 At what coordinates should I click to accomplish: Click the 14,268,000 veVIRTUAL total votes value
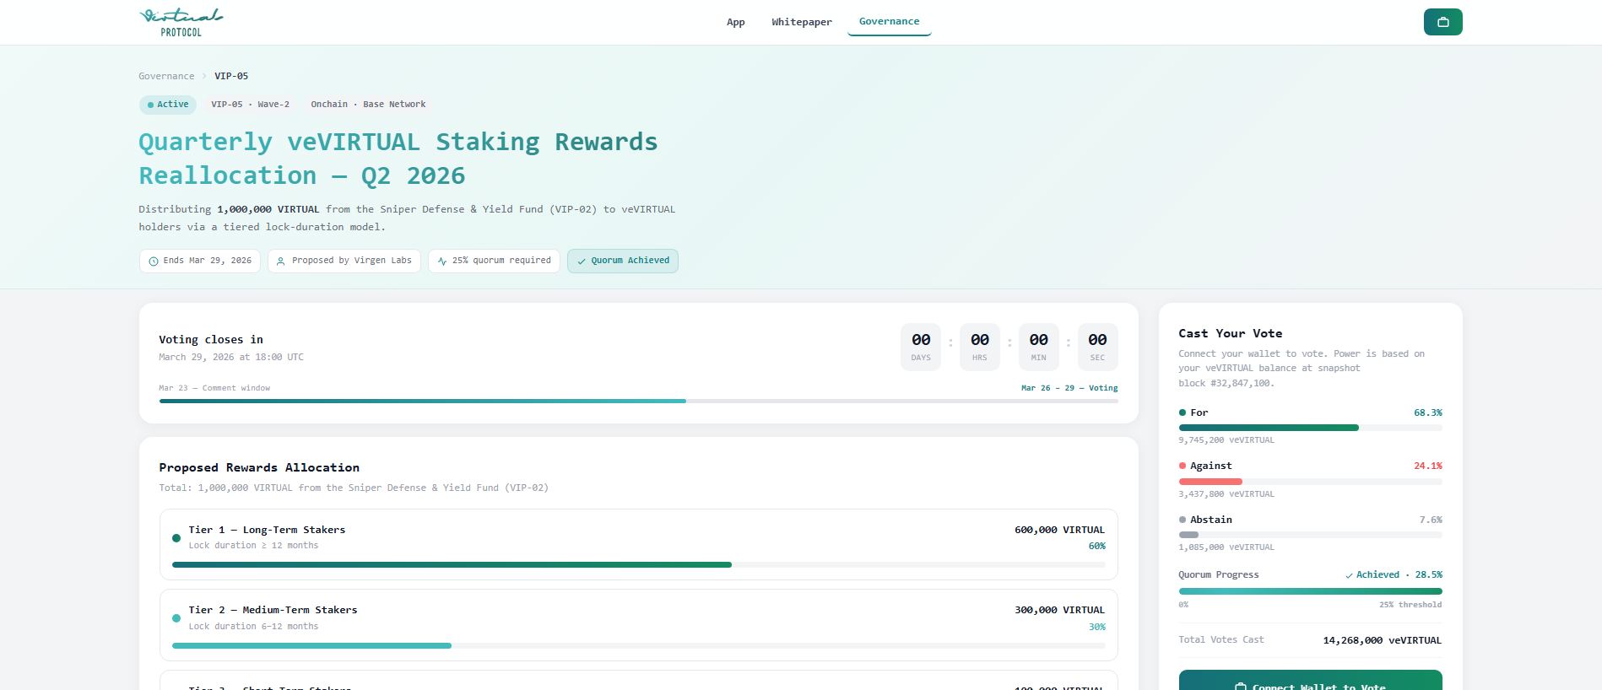[1383, 640]
